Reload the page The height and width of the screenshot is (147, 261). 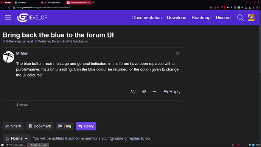tap(9, 8)
